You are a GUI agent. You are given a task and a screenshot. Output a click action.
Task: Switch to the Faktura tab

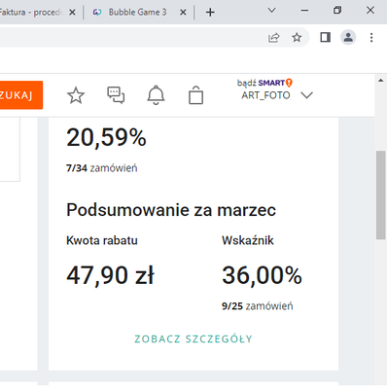(30, 13)
